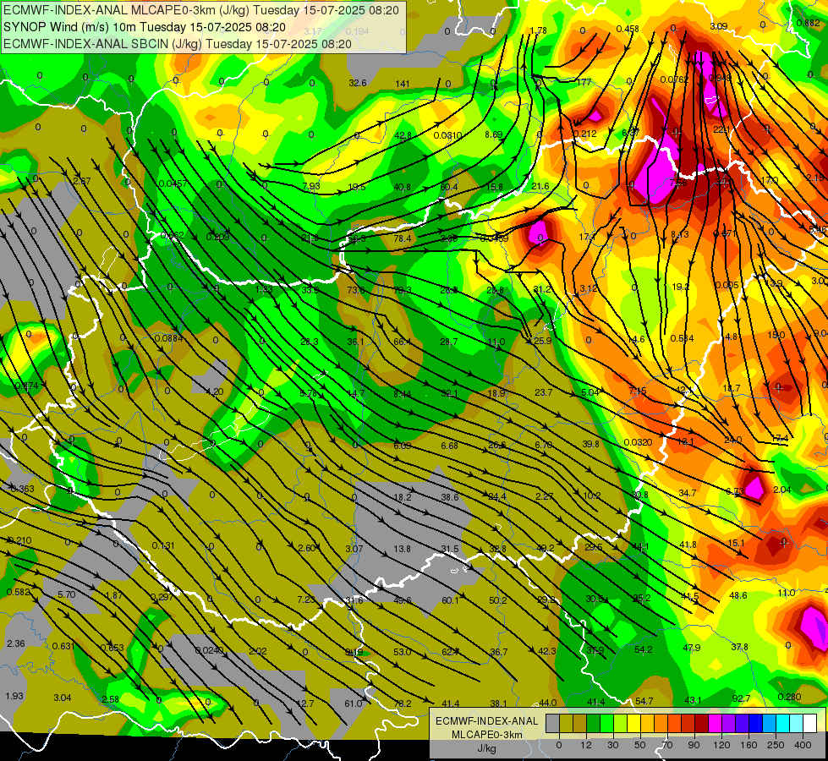This screenshot has width=828, height=761.
Task: Click the map value 19.5
Action: click(x=357, y=187)
